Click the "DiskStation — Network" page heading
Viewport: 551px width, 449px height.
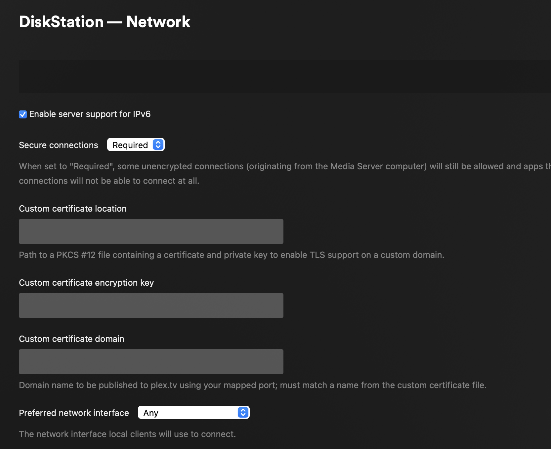[x=105, y=22]
